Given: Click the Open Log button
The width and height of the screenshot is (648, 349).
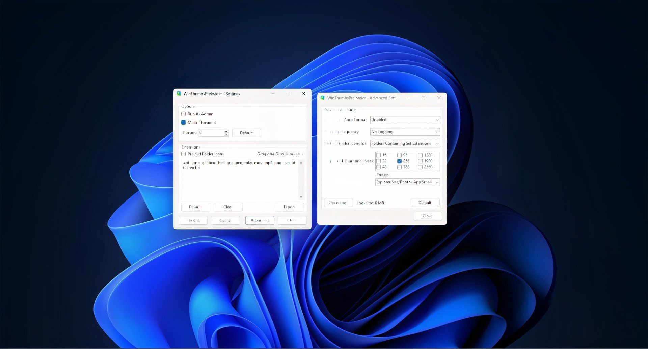Looking at the screenshot, I should (338, 203).
